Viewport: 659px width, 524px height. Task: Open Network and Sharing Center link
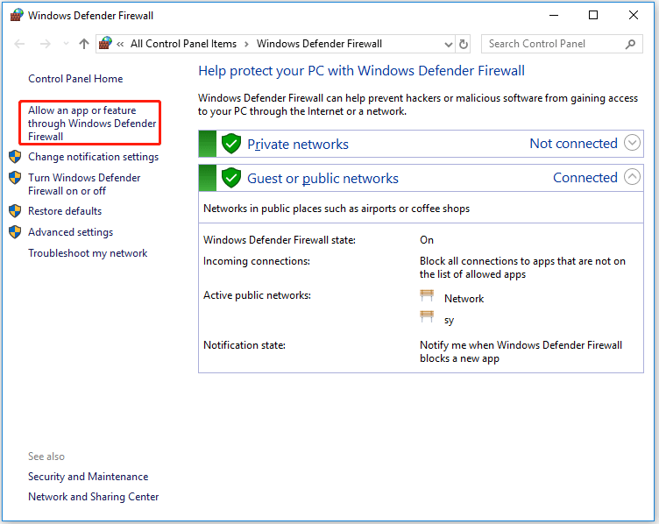pos(93,497)
